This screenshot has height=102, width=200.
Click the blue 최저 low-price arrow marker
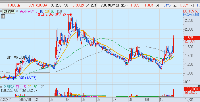click(x=9, y=78)
